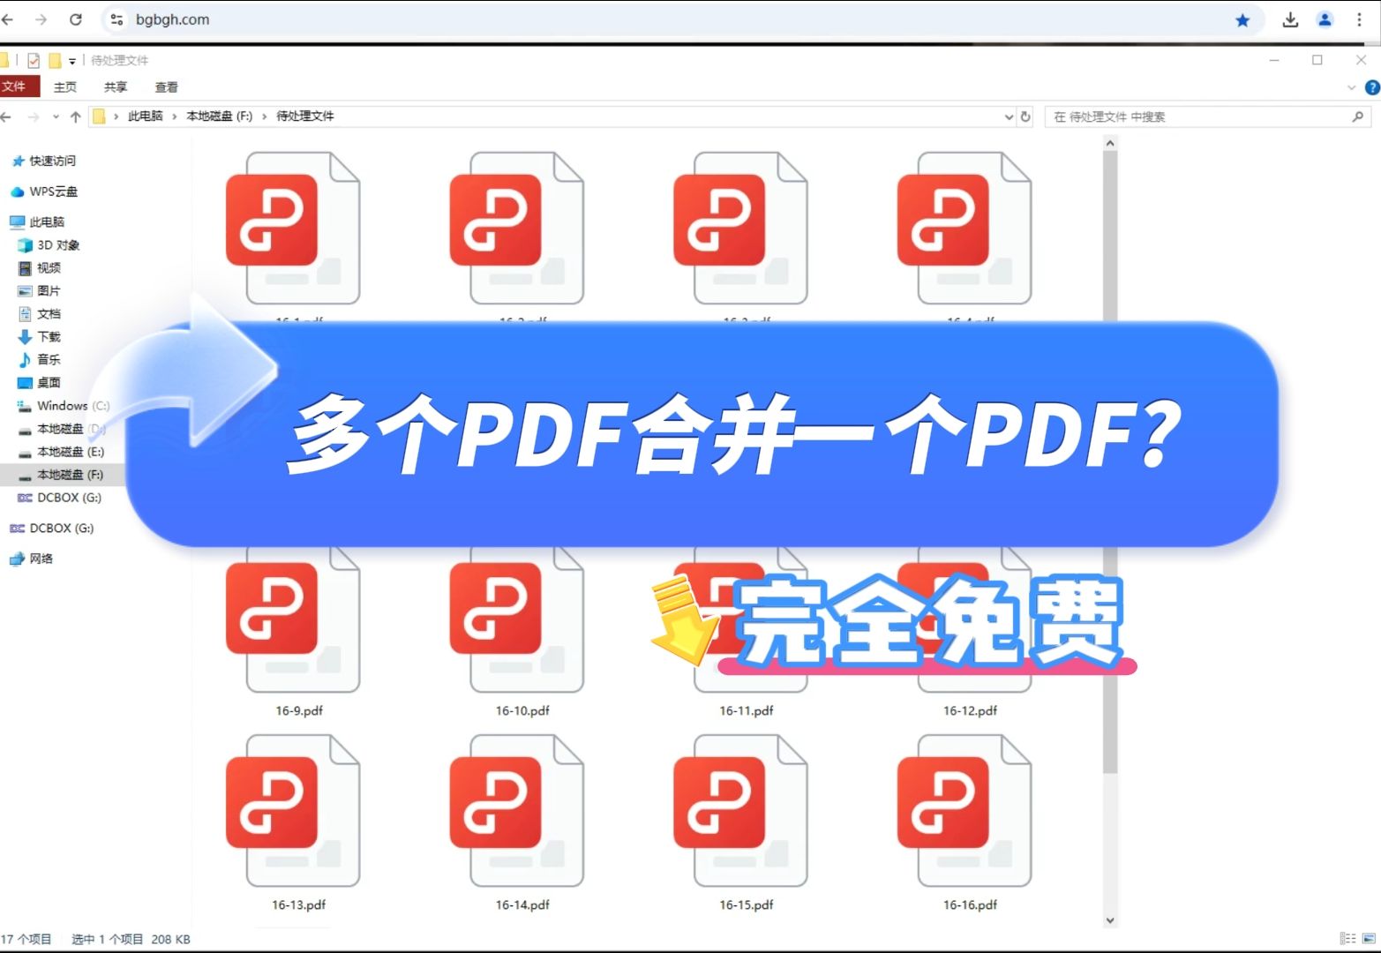Open browser downloads icon
Screen dimensions: 1381x953
[1290, 19]
